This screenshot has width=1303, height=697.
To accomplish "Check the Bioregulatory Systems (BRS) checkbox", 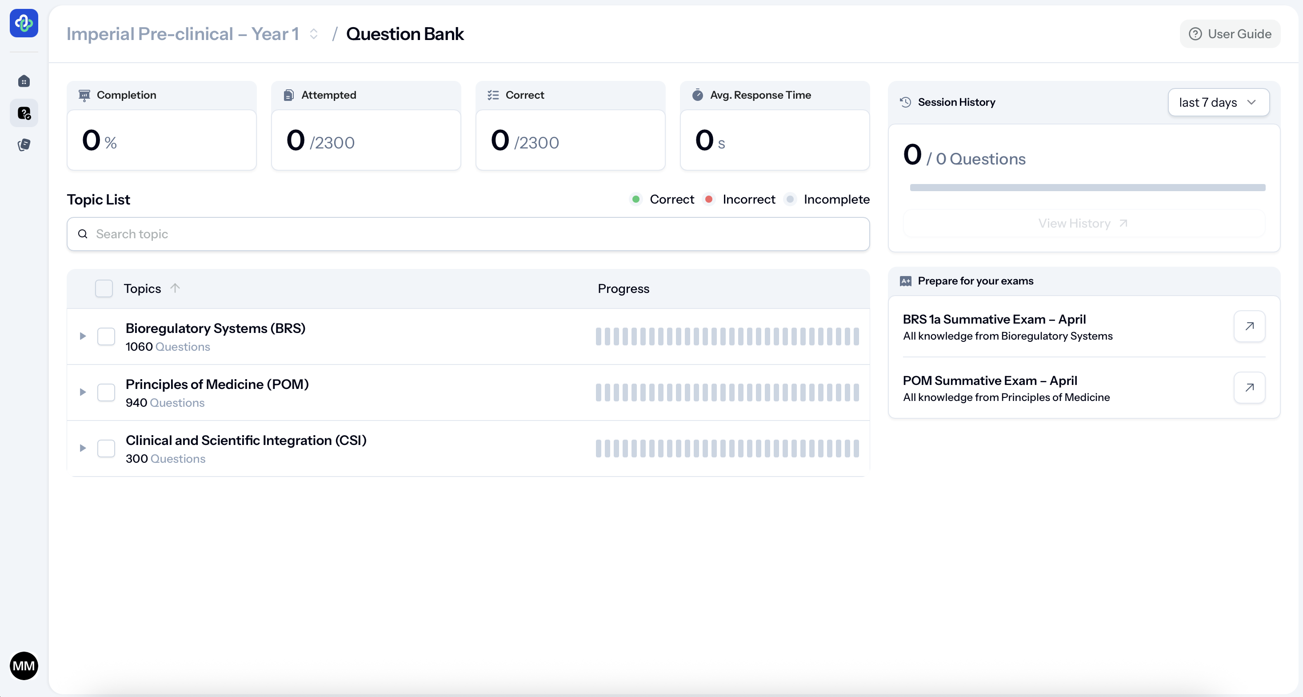I will pyautogui.click(x=106, y=336).
